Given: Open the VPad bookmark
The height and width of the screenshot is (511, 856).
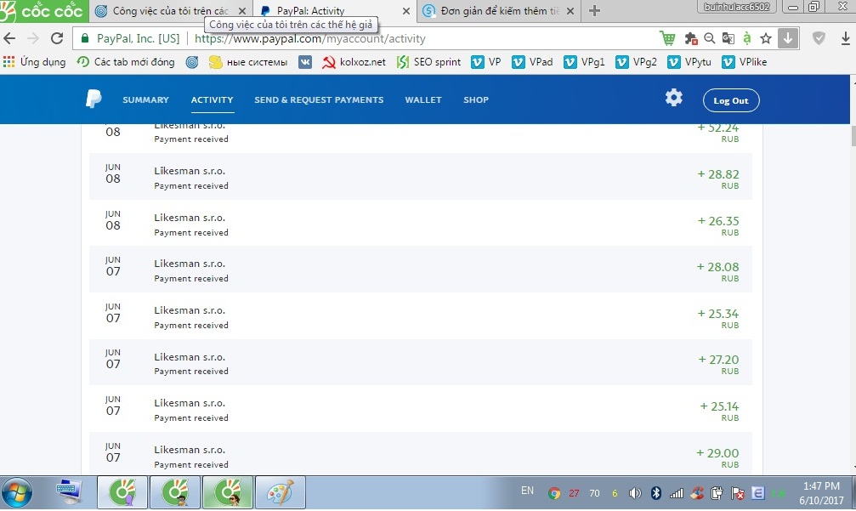Looking at the screenshot, I should point(532,62).
